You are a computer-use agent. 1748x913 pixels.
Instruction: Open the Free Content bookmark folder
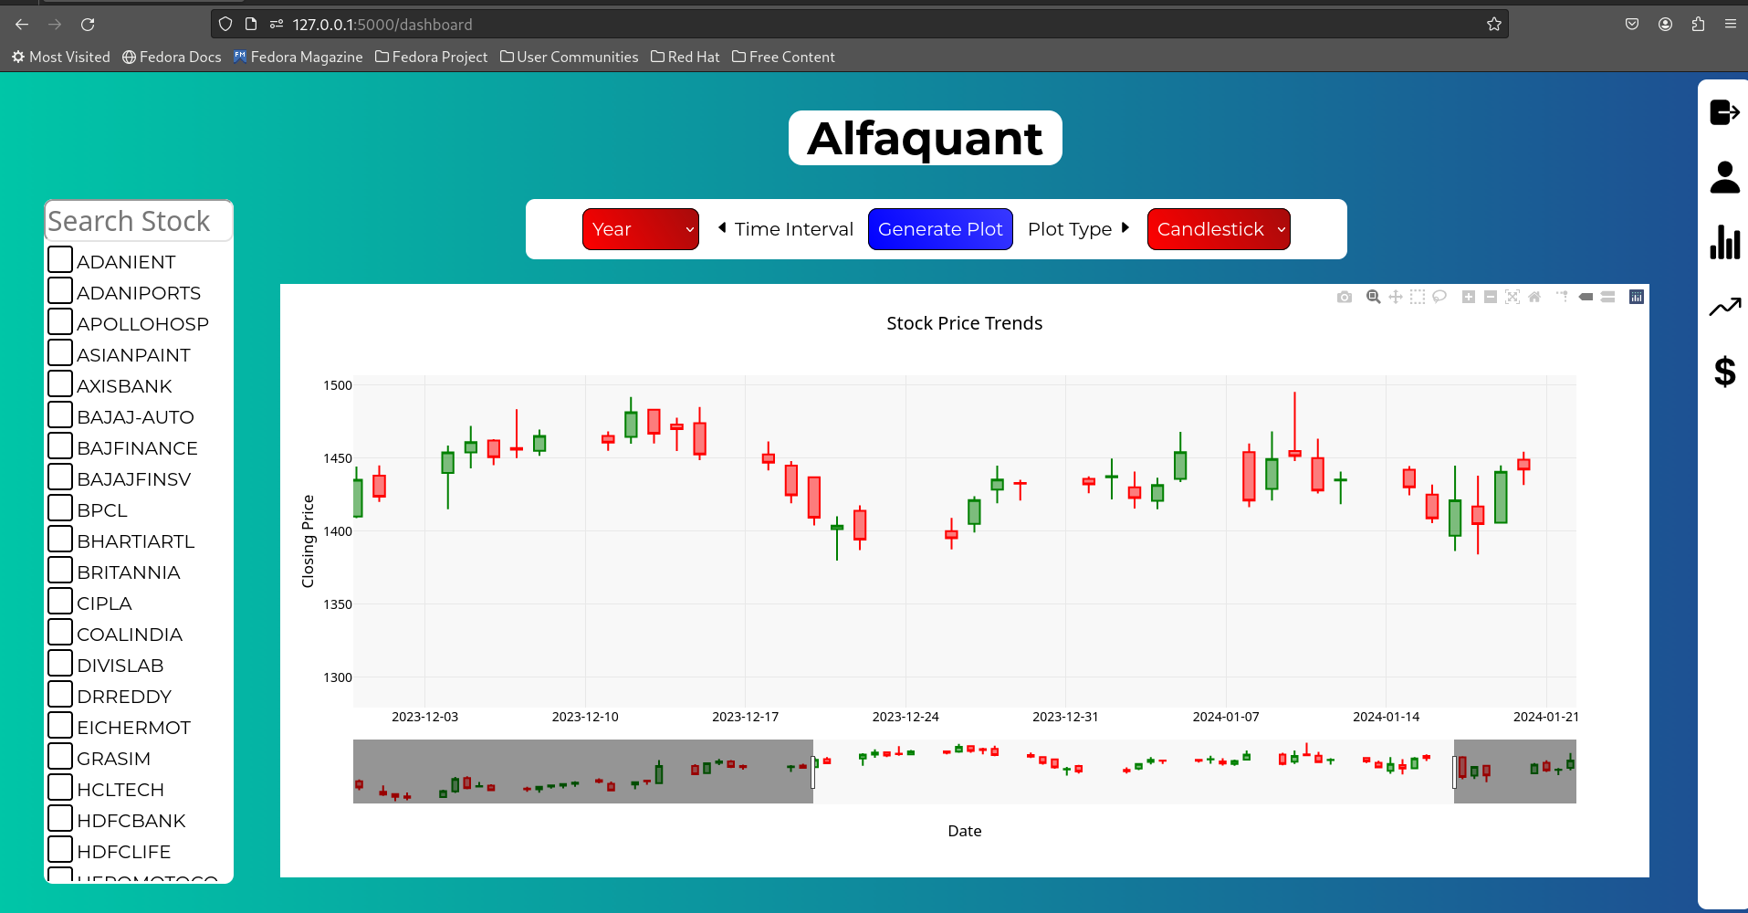[x=783, y=57]
